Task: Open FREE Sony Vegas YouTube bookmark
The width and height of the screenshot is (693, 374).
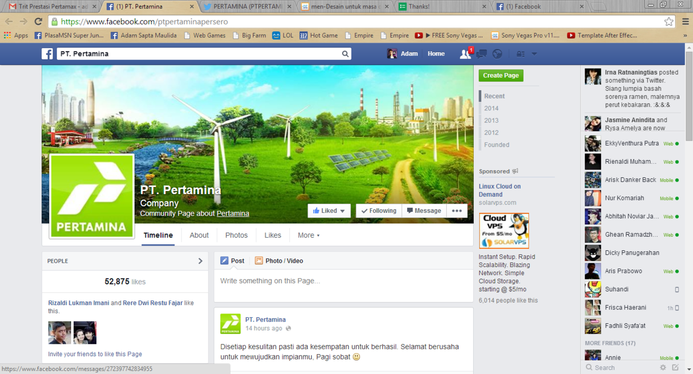Action: tap(449, 36)
